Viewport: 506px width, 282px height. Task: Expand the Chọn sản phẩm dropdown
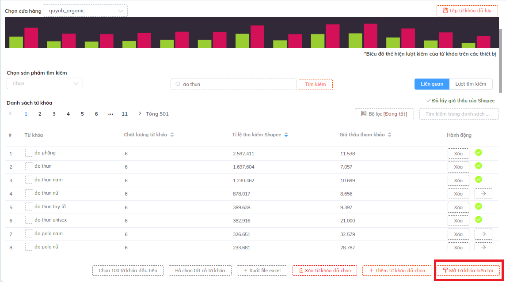(45, 83)
